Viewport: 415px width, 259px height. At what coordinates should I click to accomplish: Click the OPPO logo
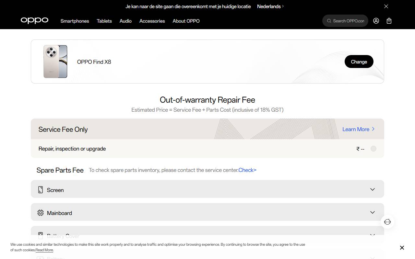coord(34,20)
